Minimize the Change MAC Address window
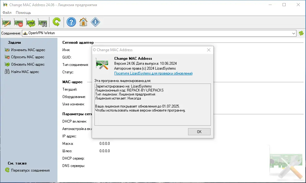This screenshot has width=306, height=183. click(x=270, y=5)
